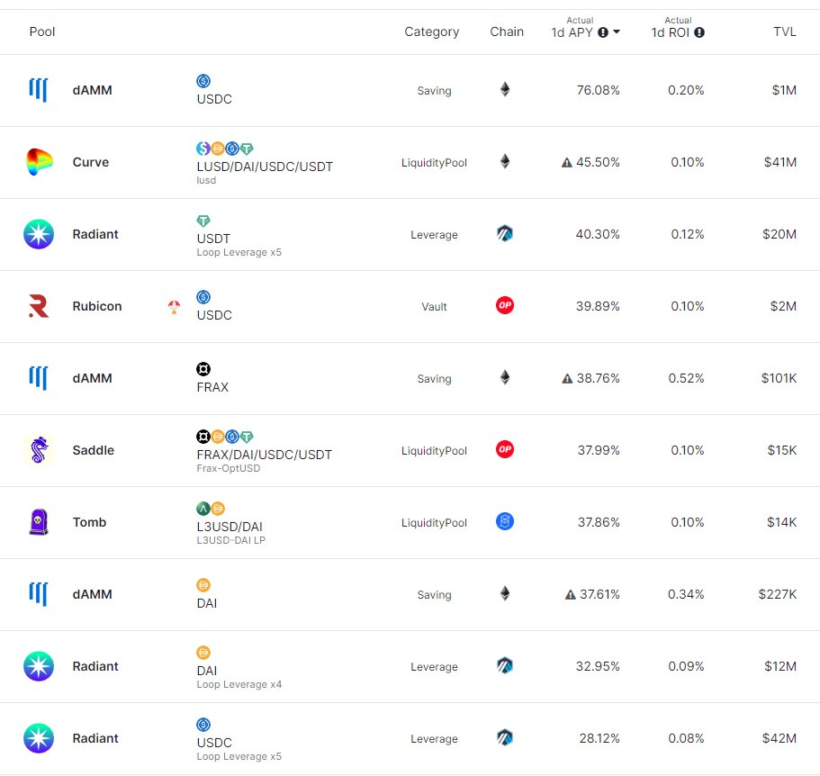820x776 pixels.
Task: Click USDT token icon in Radiant row
Action: pyautogui.click(x=203, y=221)
